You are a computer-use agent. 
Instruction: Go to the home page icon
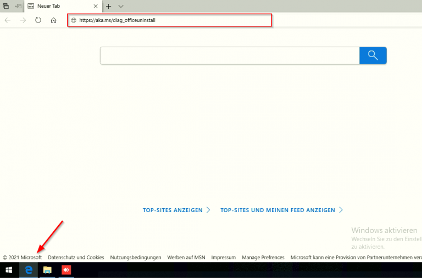tap(53, 20)
